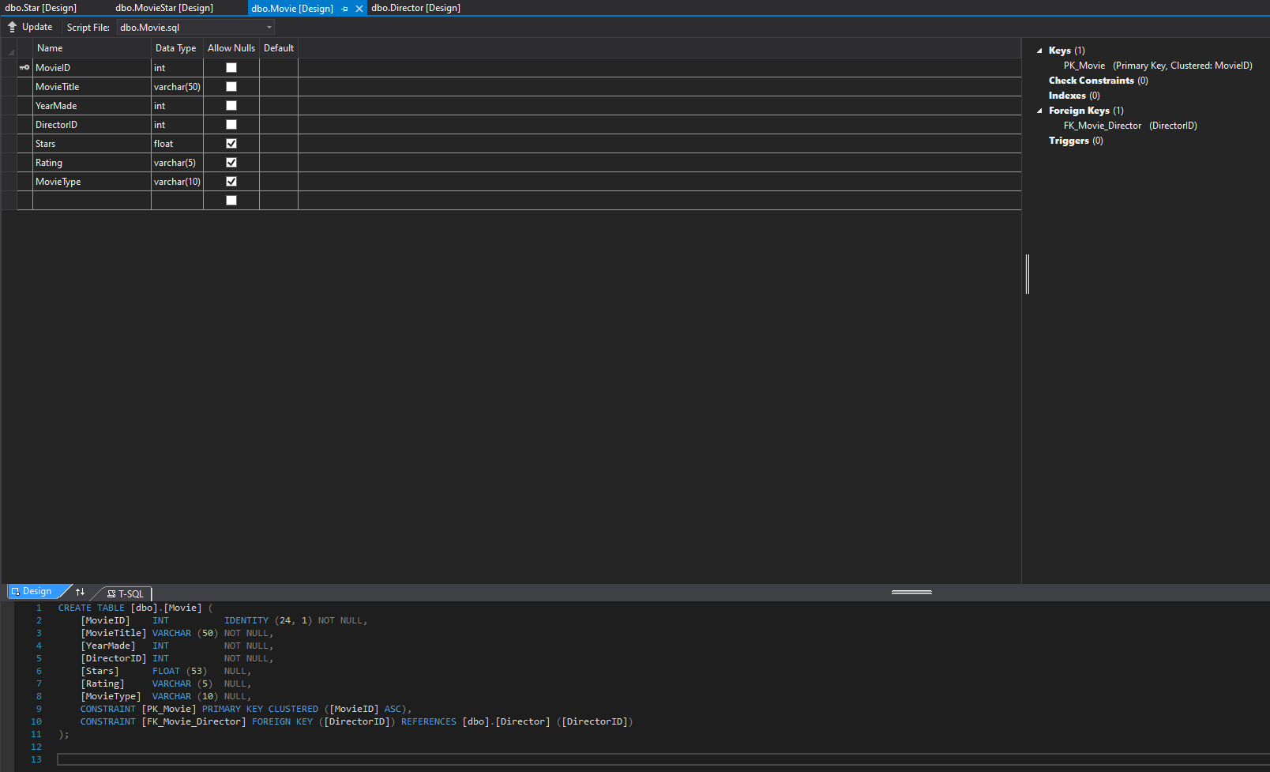Screen dimensions: 1270x772
Task: Open the Script File dropdown
Action: [x=269, y=27]
